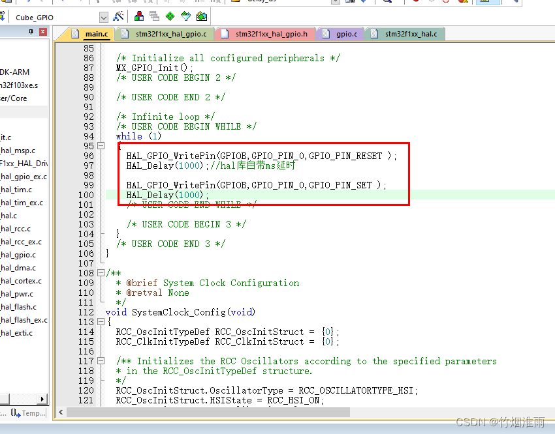Viewport: 555px width, 434px height.
Task: Select hal_exti.c in project tree
Action: pyautogui.click(x=16, y=333)
